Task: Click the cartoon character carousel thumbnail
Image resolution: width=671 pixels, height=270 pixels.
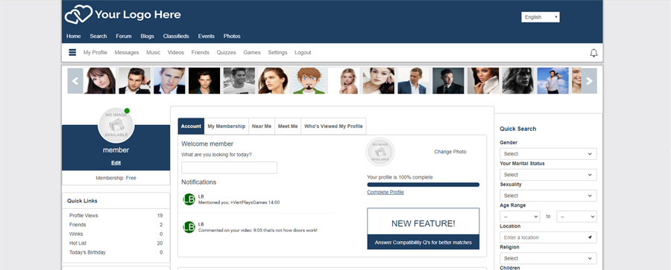Action: [x=309, y=81]
